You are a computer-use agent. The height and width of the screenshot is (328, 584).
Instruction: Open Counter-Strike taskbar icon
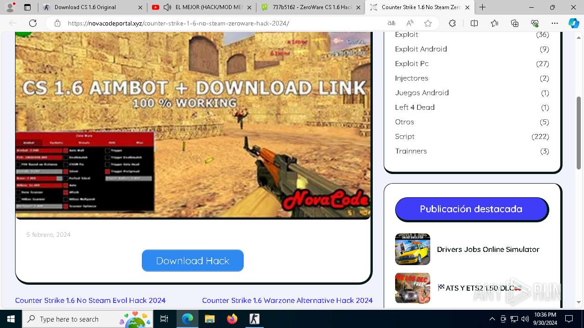pyautogui.click(x=254, y=319)
